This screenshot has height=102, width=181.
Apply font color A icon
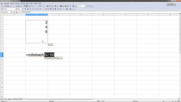[70, 9]
